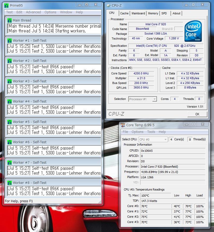Close the Core Temp window
This screenshot has width=214, height=232.
tap(203, 124)
